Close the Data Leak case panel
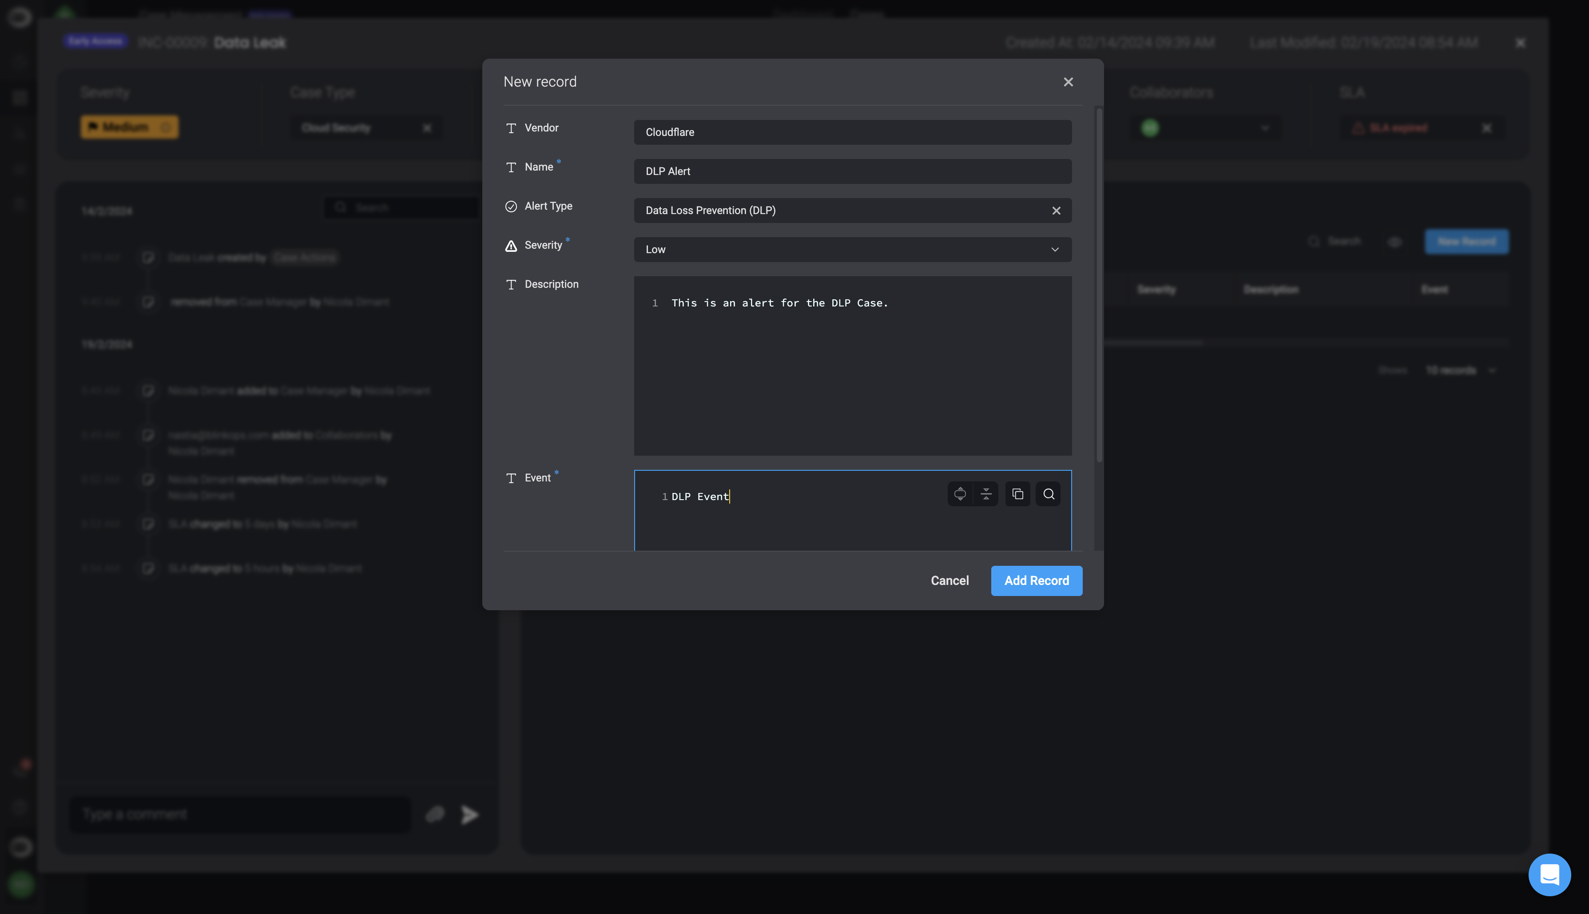The image size is (1589, 914). (1520, 43)
